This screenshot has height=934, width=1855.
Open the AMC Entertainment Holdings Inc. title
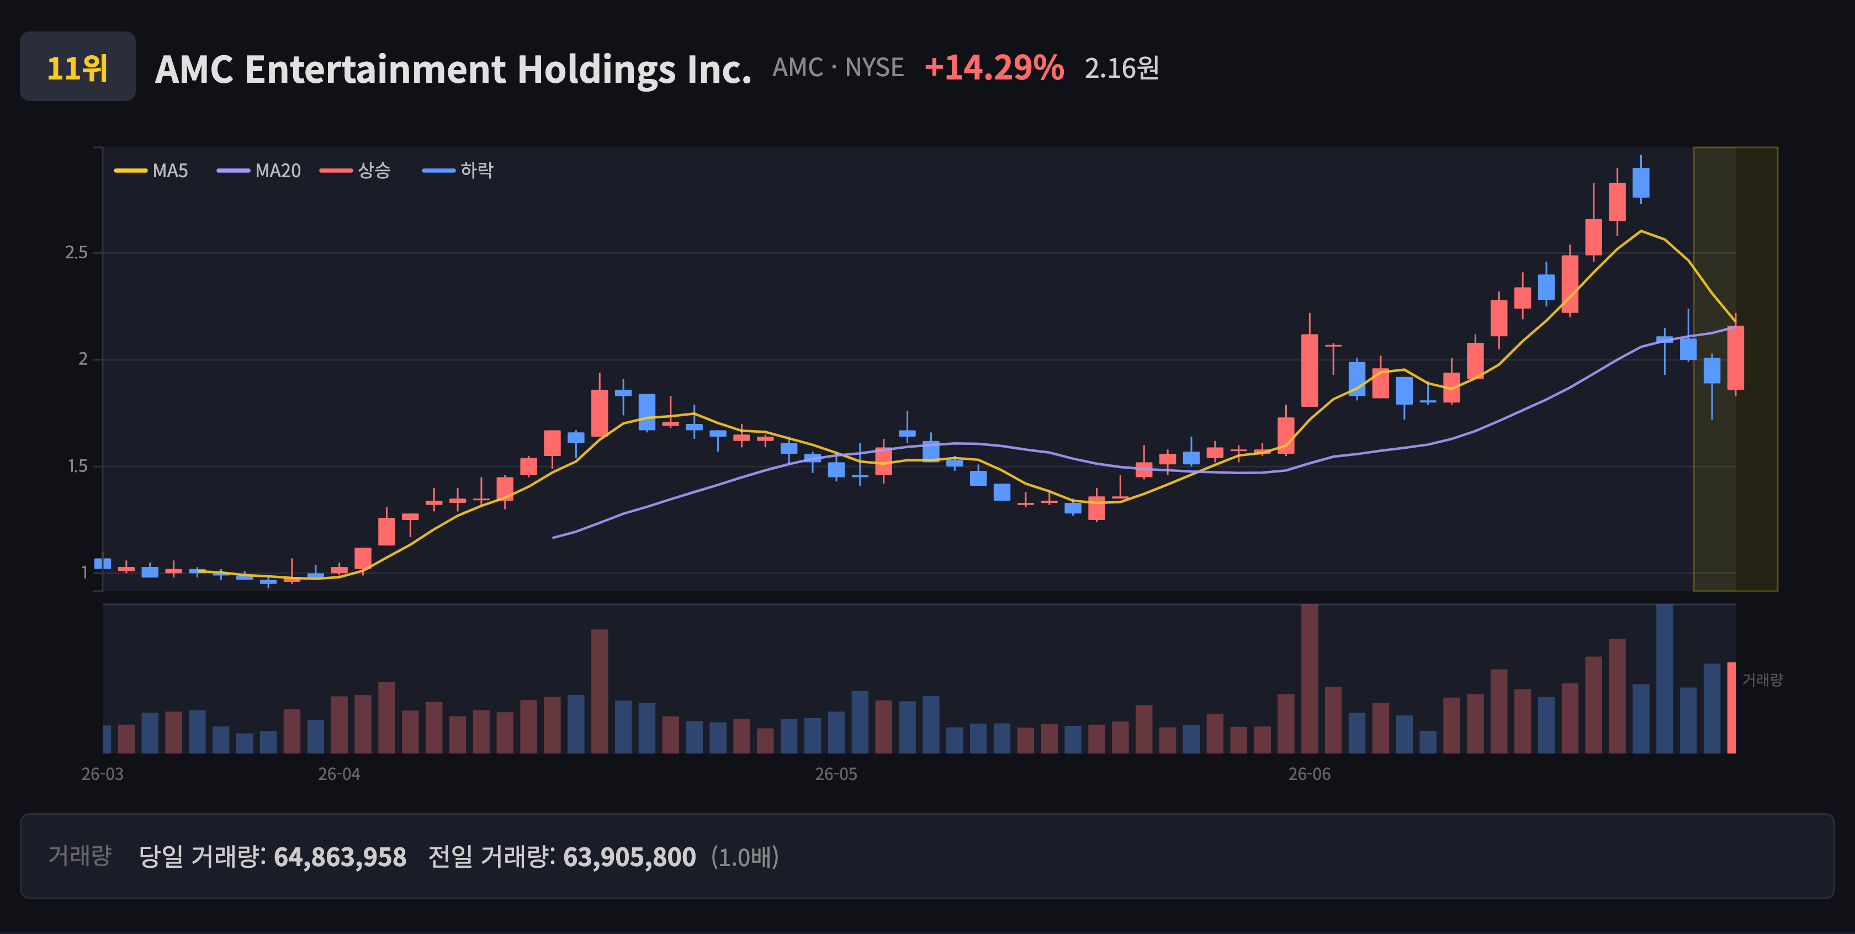click(453, 69)
